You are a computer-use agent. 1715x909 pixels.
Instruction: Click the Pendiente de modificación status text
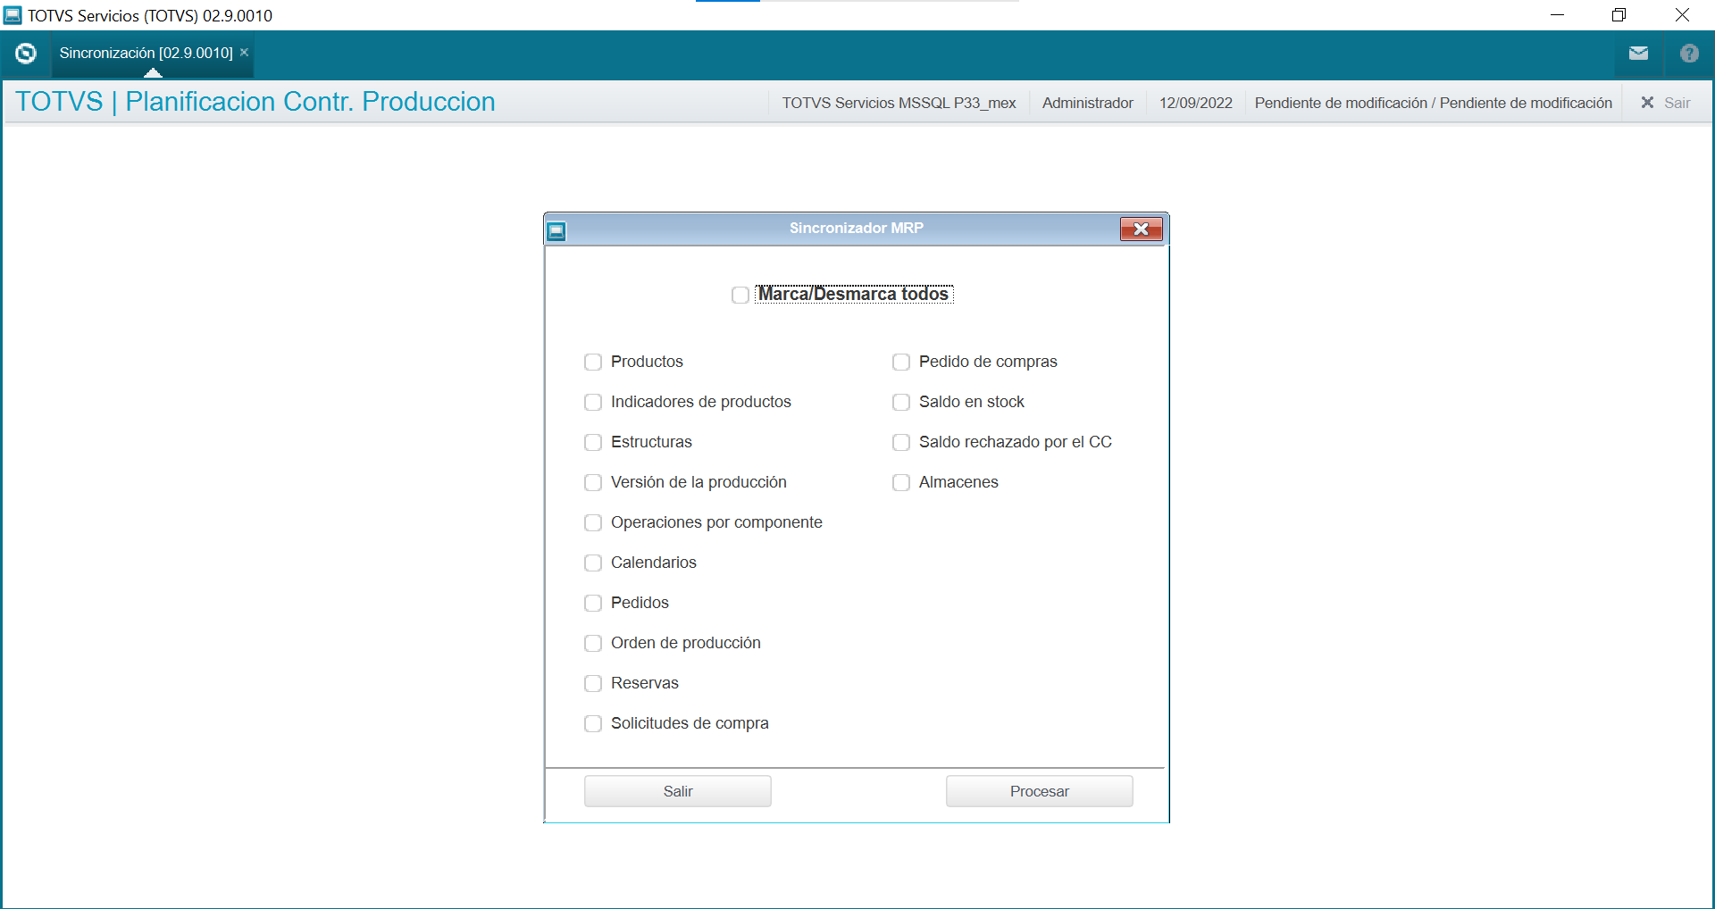1433,103
